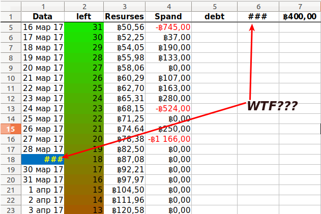Select row header 18
This screenshot has width=321, height=214.
click(x=11, y=160)
